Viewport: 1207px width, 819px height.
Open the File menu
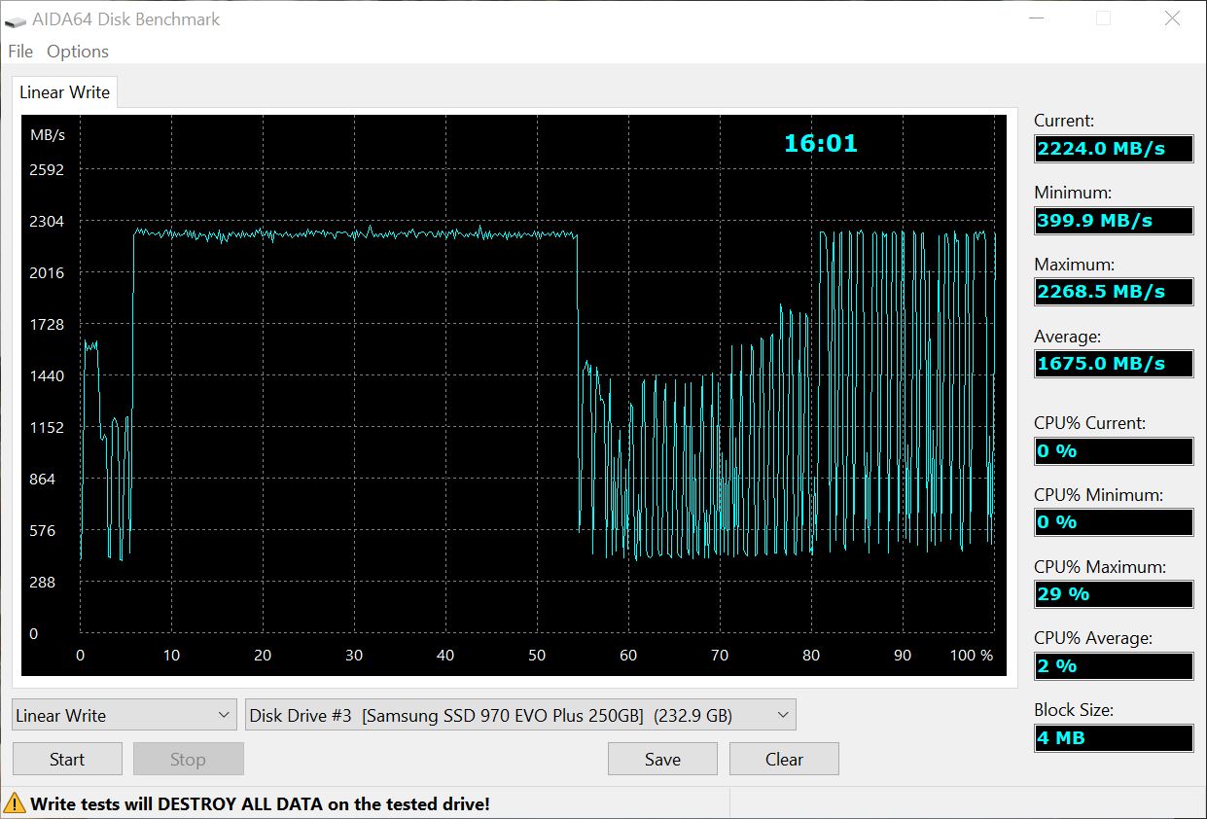tap(20, 52)
